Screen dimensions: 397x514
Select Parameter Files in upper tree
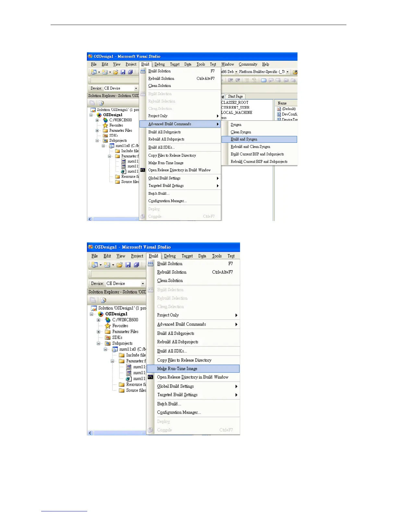click(121, 130)
